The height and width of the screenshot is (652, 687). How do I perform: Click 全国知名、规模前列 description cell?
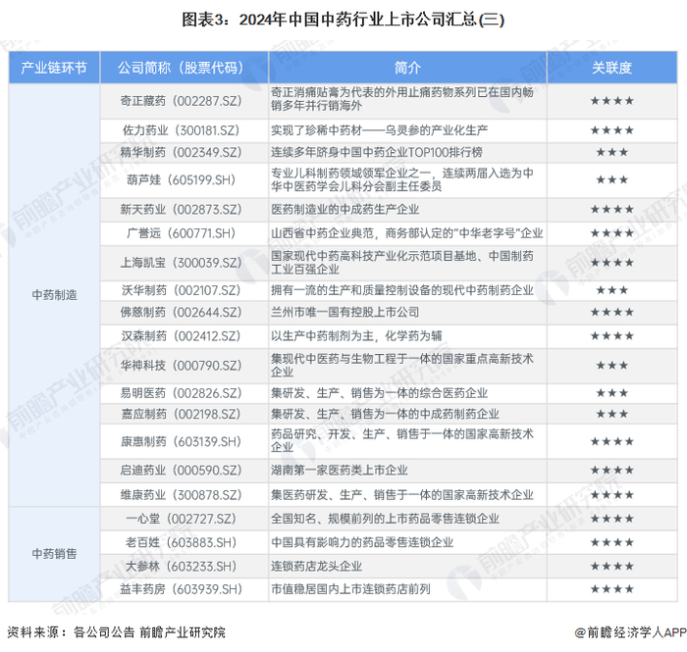(407, 519)
